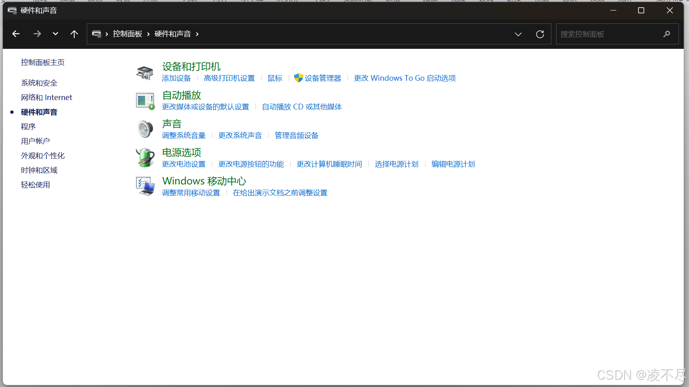Open 轻松使用 category
This screenshot has width=689, height=387.
click(36, 185)
